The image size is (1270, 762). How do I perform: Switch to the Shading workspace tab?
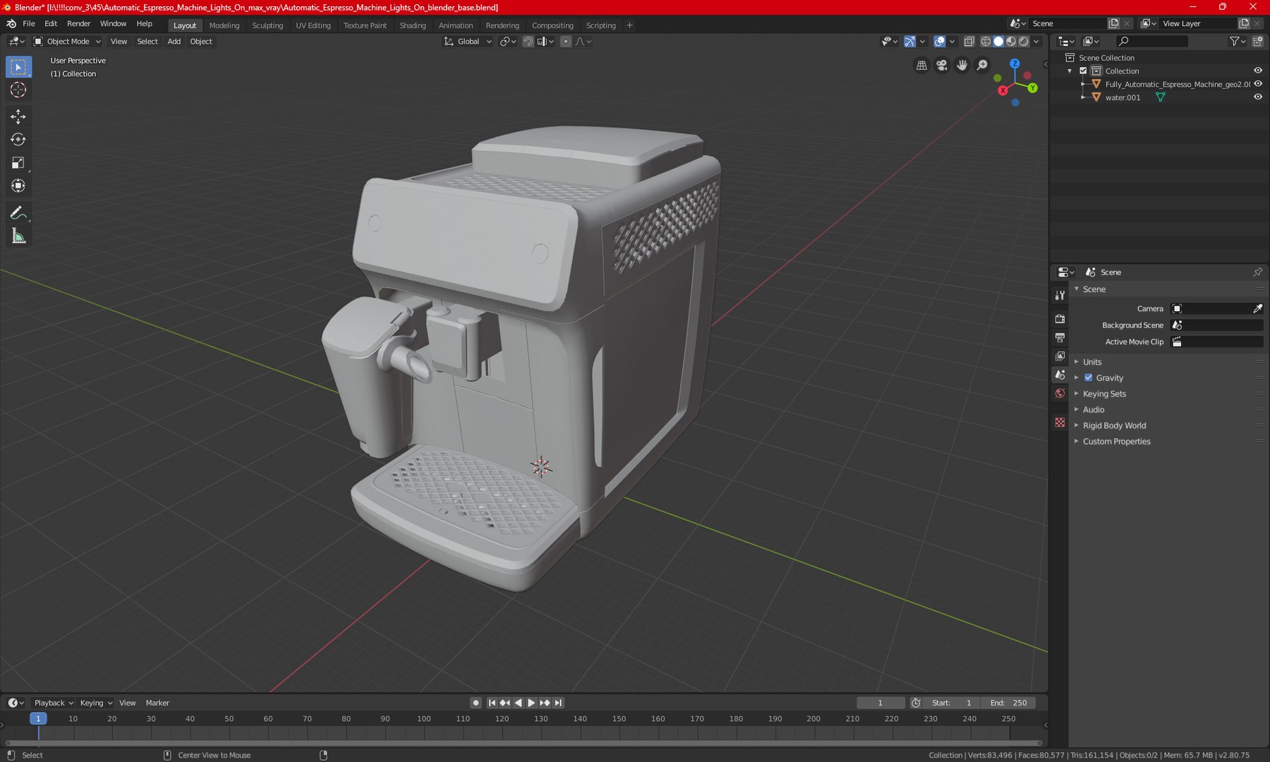coord(413,25)
